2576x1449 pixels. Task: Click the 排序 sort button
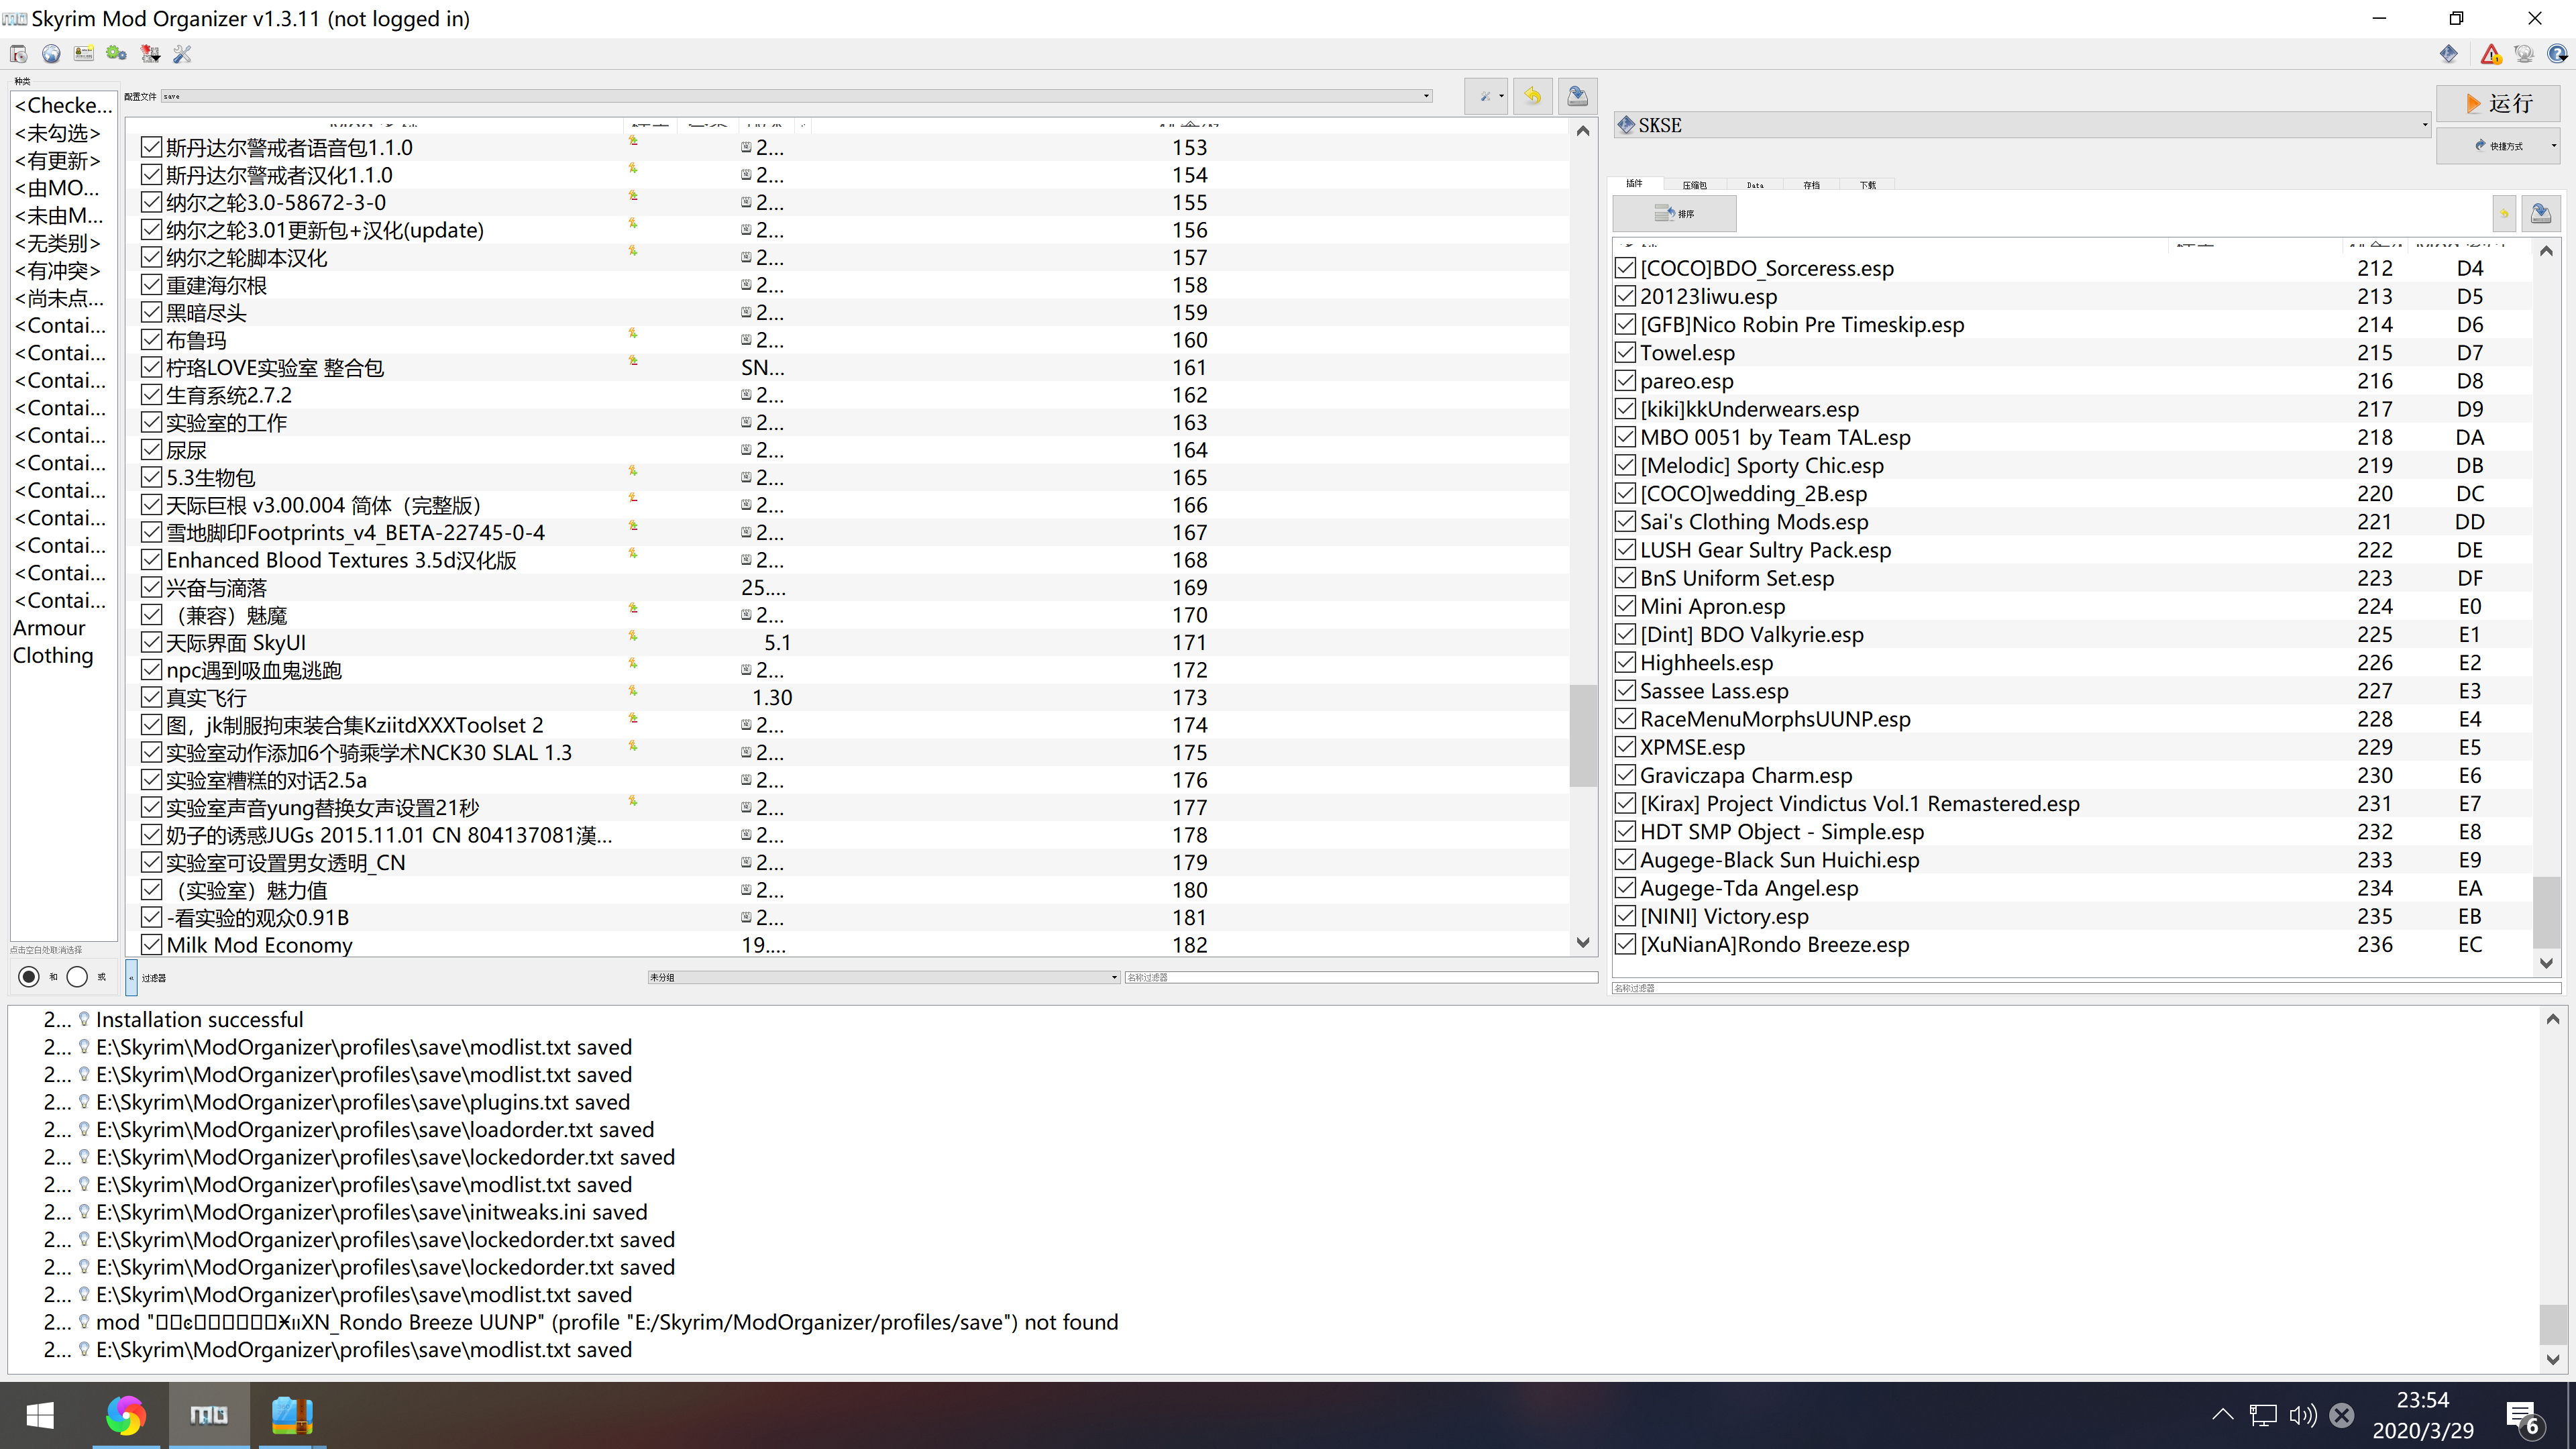point(1675,213)
